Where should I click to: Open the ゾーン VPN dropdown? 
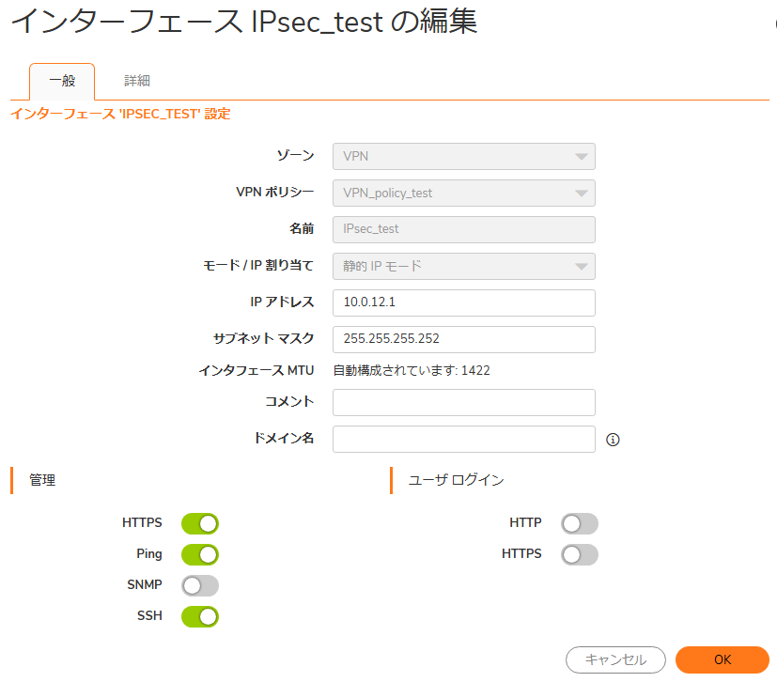[x=464, y=157]
